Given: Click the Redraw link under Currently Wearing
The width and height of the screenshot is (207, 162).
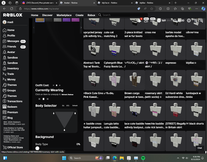Looking at the screenshot, I should [x=71, y=94].
